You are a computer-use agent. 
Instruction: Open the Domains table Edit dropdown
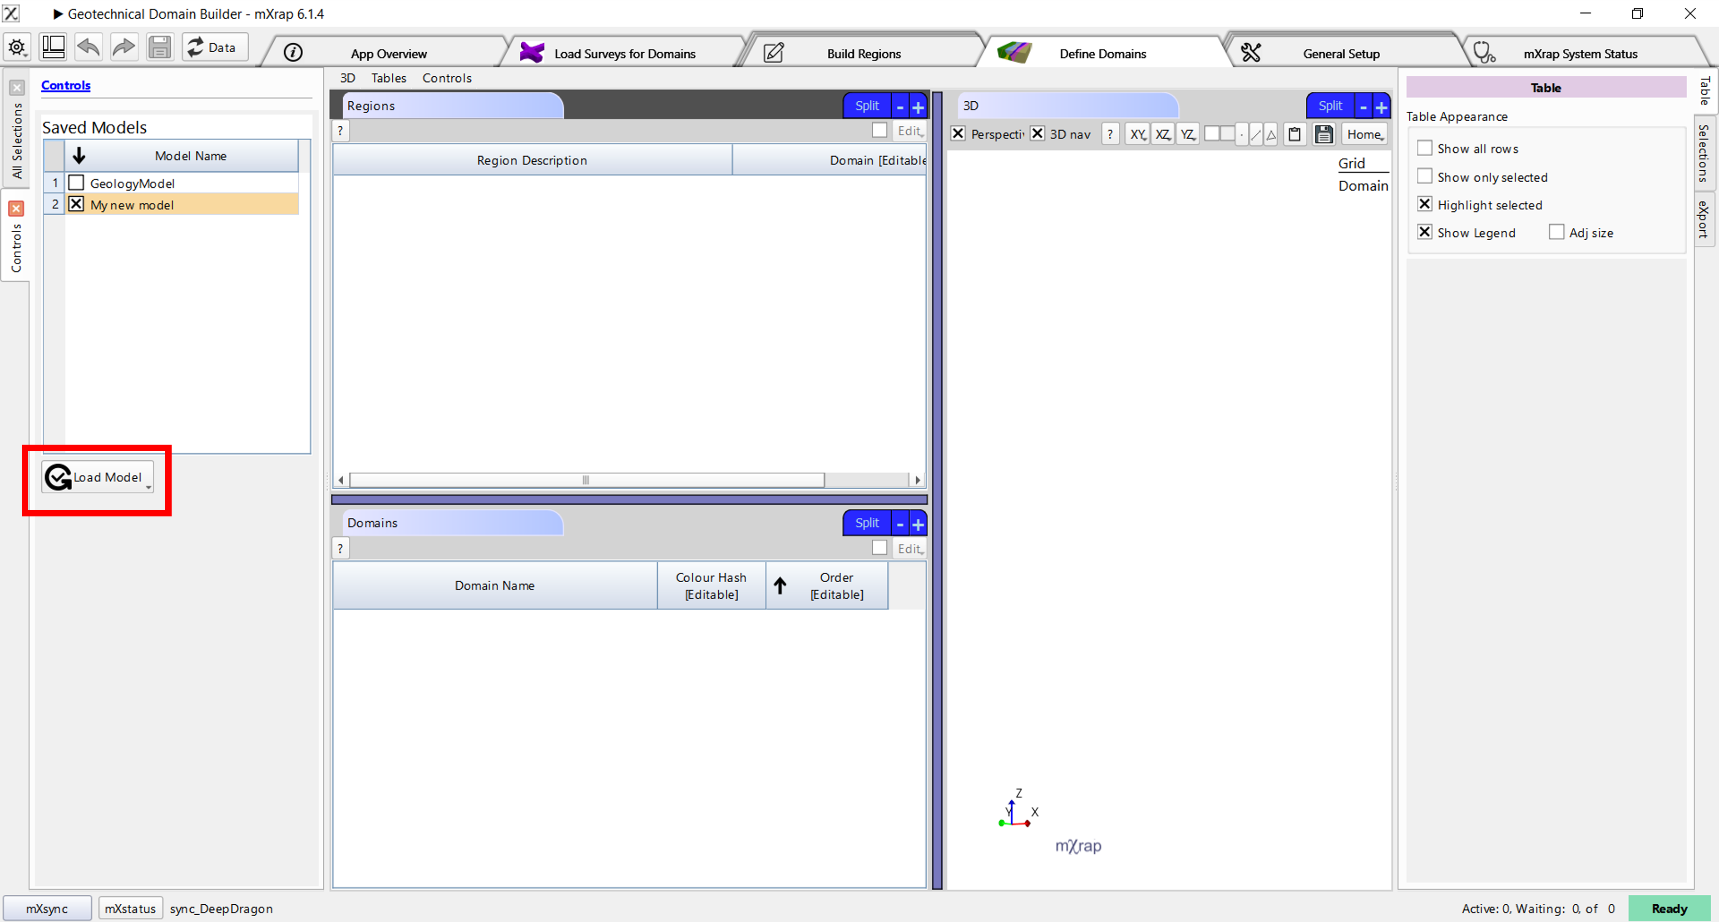point(909,549)
